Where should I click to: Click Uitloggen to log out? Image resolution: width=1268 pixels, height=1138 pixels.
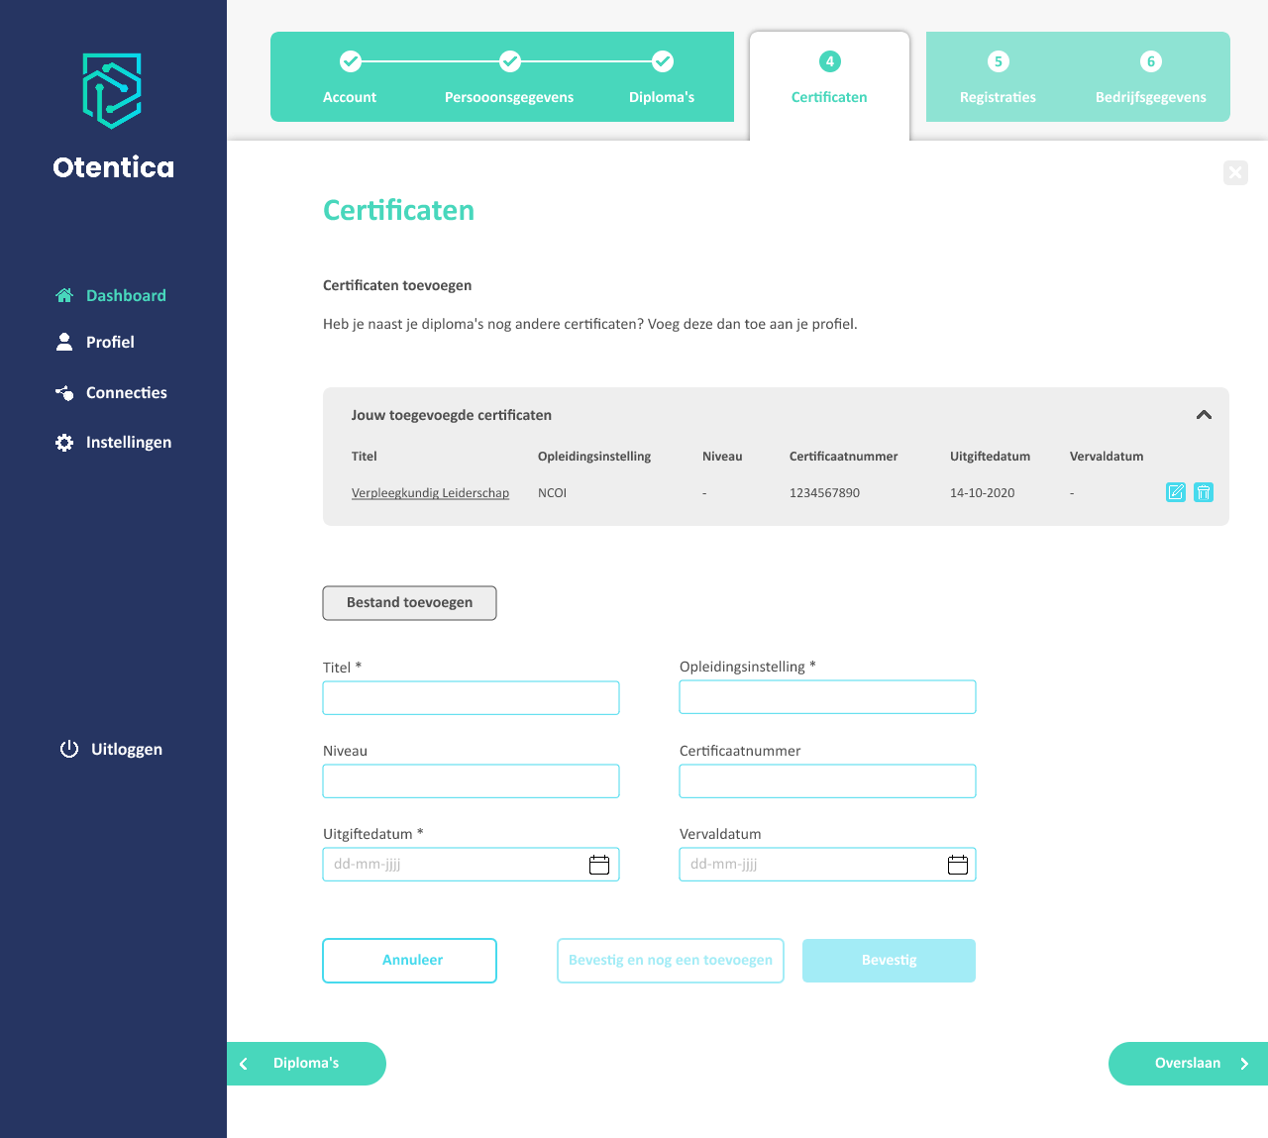click(111, 749)
